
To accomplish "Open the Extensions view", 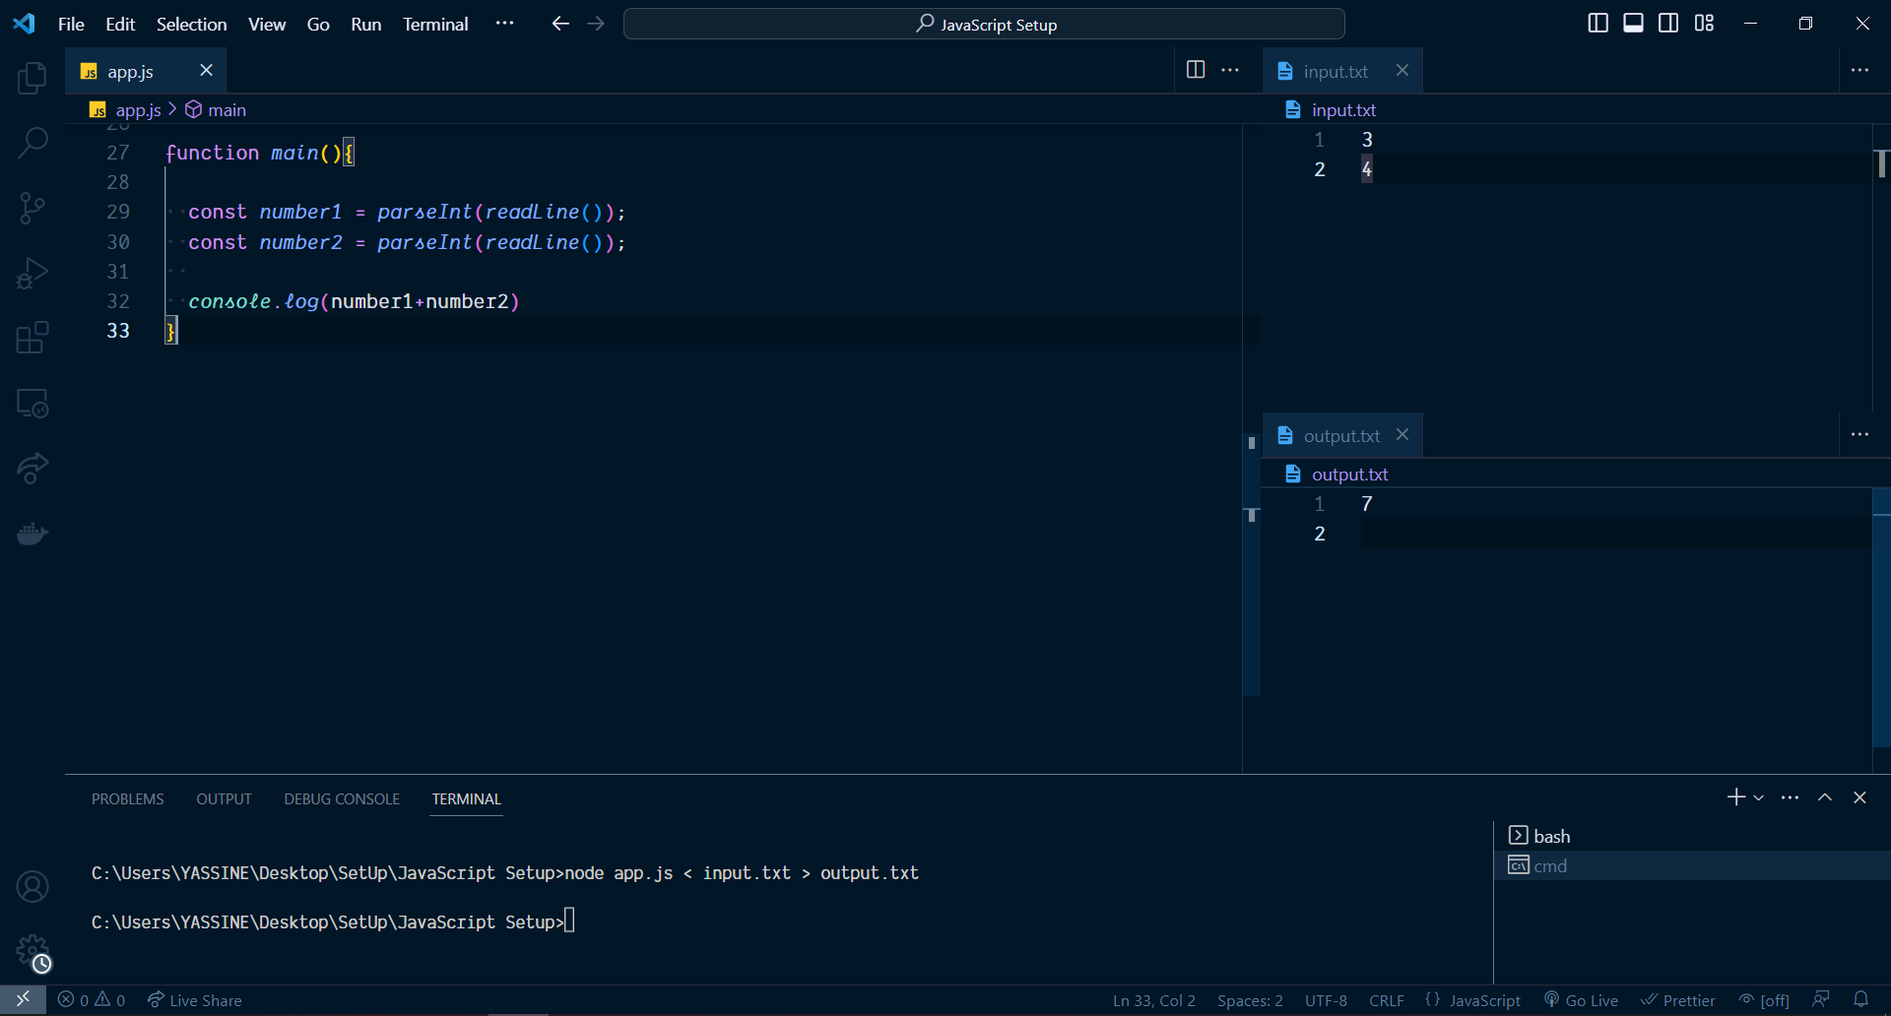I will pos(33,338).
